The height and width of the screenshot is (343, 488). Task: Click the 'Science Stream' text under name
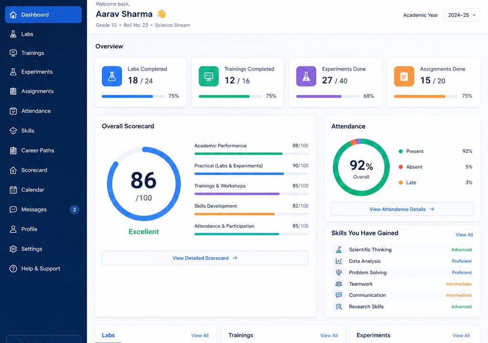pos(173,25)
